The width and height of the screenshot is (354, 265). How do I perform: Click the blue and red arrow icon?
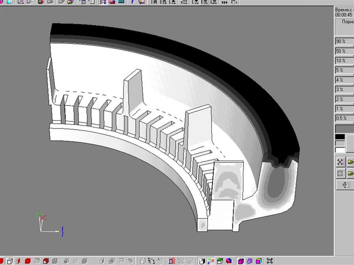pos(229,261)
